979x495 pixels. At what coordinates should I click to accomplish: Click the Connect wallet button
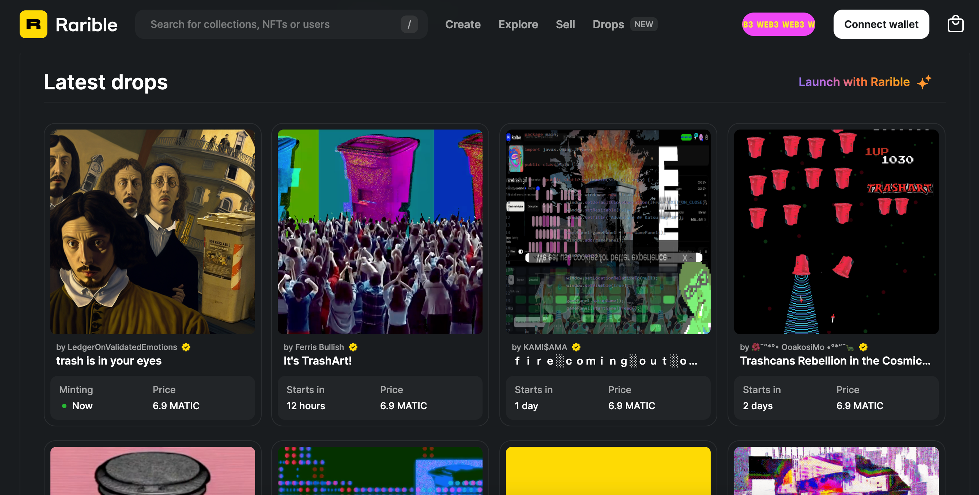[881, 24]
